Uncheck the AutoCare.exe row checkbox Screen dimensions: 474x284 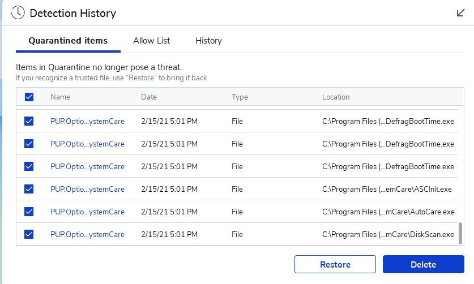click(x=29, y=212)
